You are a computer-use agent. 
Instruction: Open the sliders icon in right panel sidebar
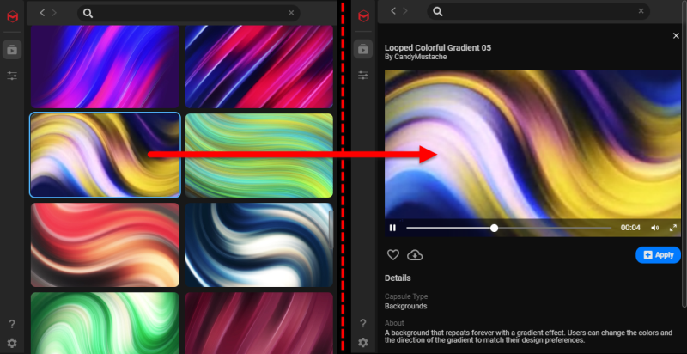(x=362, y=76)
